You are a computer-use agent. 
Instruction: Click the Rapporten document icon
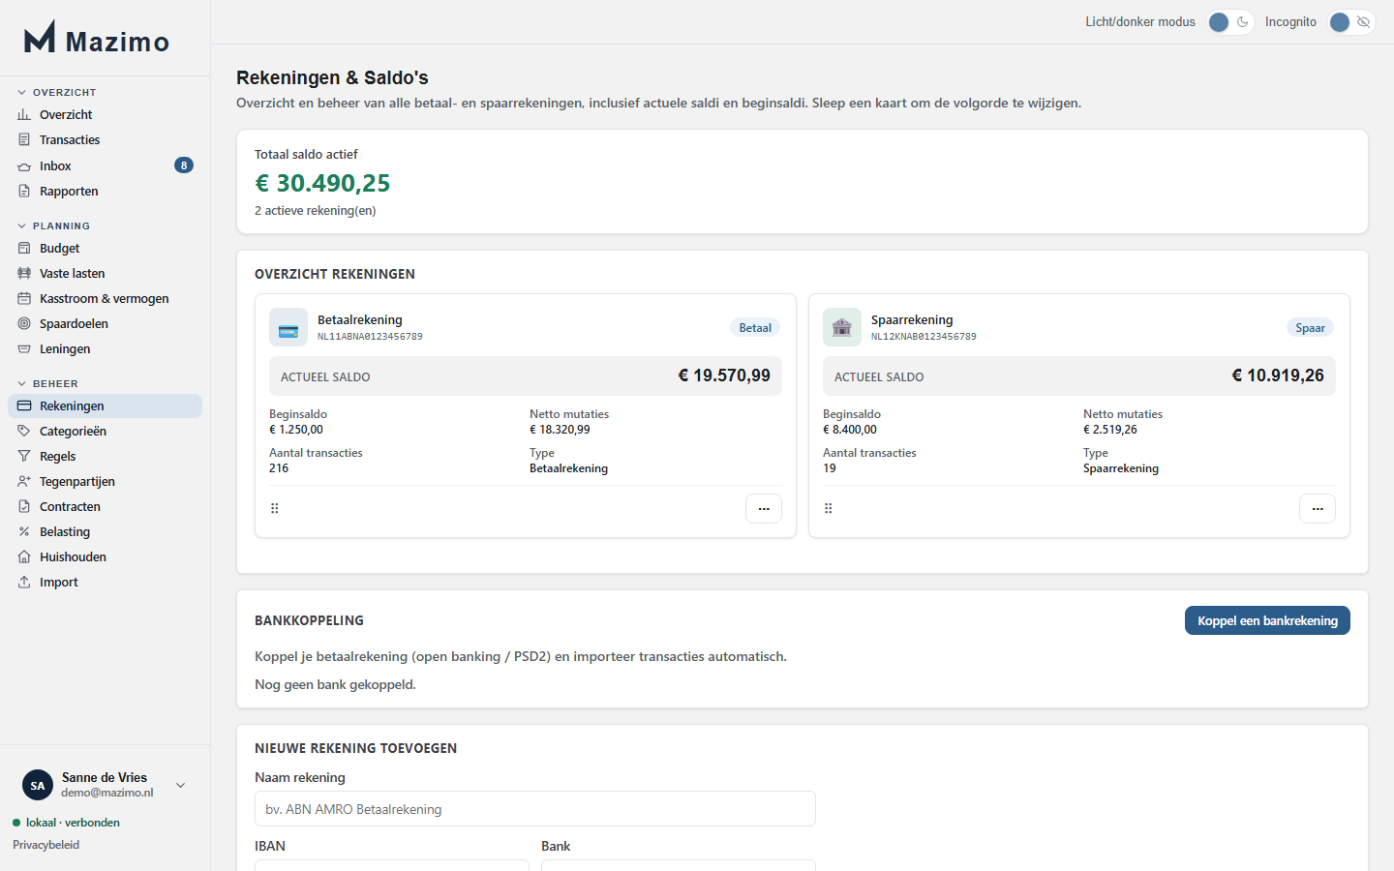point(24,191)
